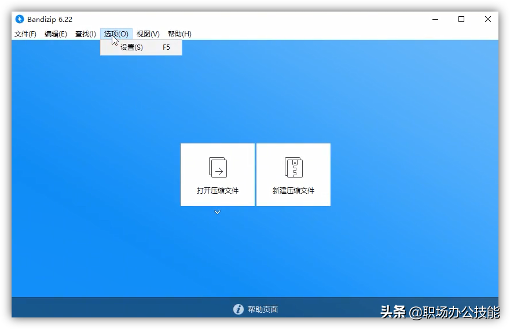Click the 打开压缩文件 tile

[x=218, y=175]
